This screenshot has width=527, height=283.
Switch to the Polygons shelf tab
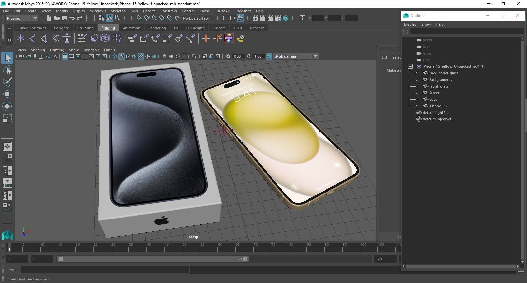(62, 28)
